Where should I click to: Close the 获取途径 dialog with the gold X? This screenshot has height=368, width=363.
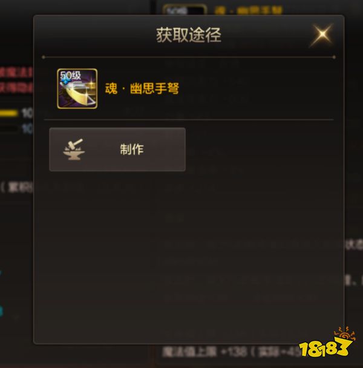click(x=322, y=34)
